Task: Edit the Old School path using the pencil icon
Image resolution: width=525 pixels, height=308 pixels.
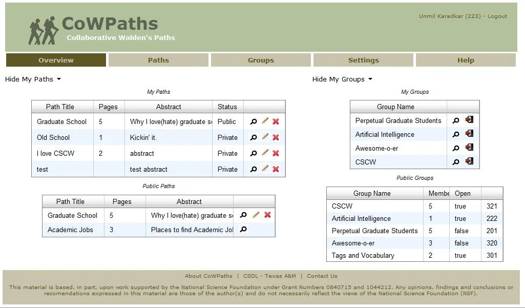Action: (264, 137)
